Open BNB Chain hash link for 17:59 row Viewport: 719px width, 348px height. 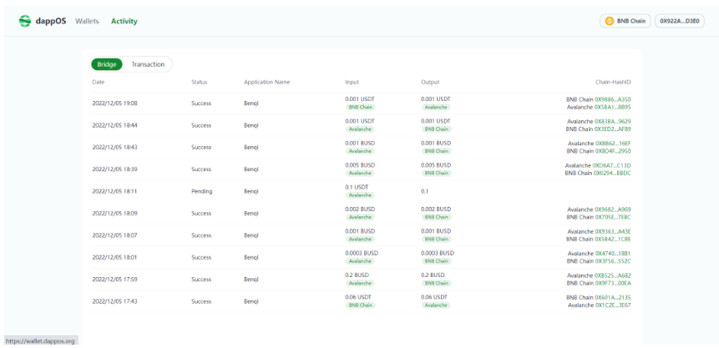pyautogui.click(x=613, y=283)
